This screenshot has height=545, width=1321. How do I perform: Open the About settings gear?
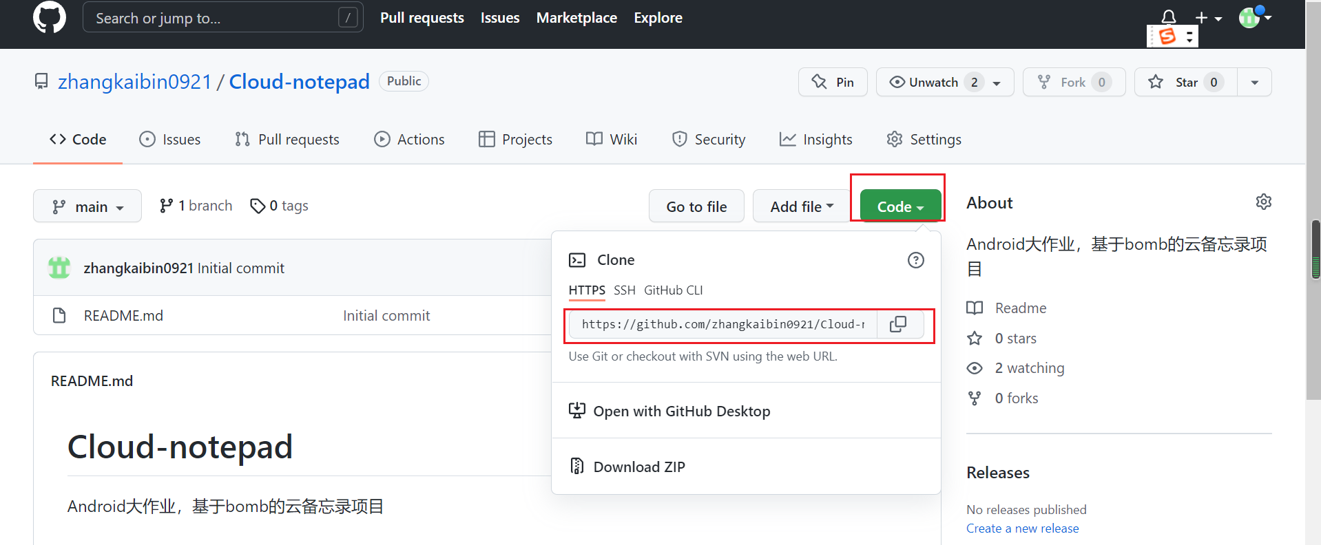click(1263, 202)
